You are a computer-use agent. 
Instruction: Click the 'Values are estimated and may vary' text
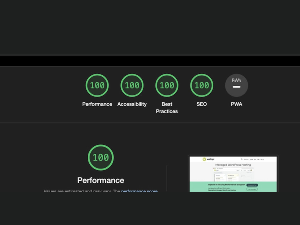77,191
